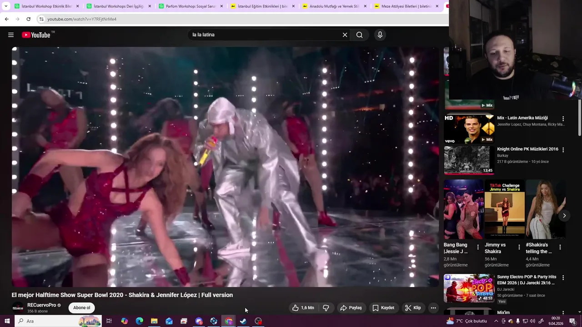
Task: Open options for Jimmy vs Shakira short
Action: (519, 247)
